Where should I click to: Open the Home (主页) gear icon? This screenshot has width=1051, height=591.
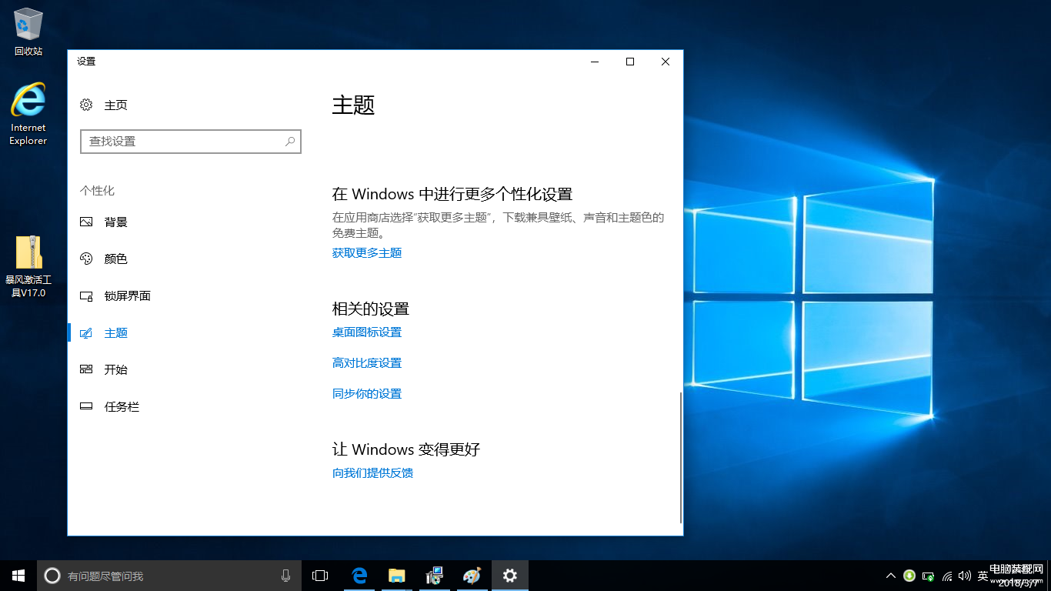click(86, 105)
